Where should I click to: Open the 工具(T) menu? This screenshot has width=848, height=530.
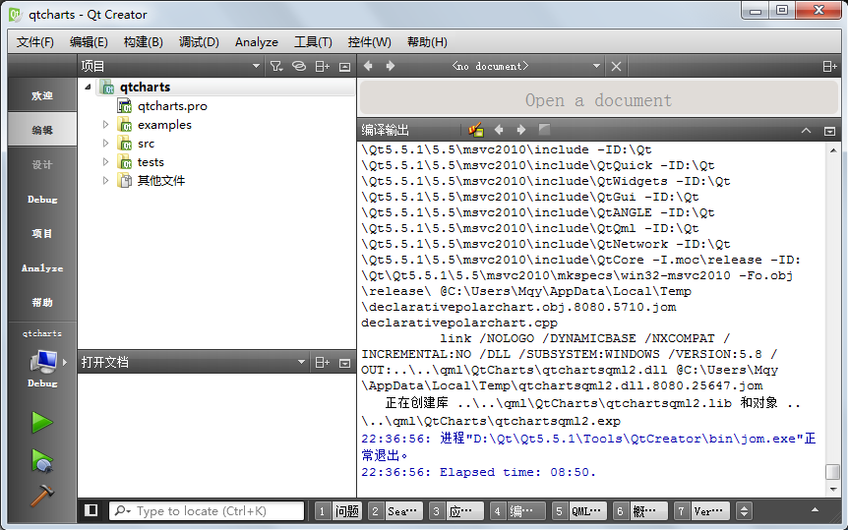click(313, 42)
